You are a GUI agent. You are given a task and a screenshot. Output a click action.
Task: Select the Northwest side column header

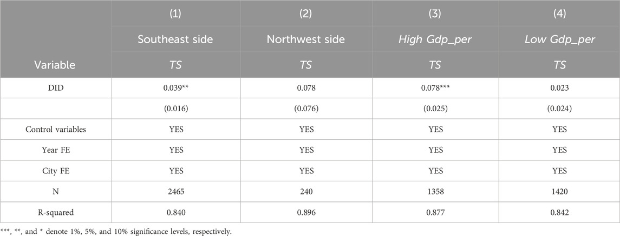coord(305,39)
